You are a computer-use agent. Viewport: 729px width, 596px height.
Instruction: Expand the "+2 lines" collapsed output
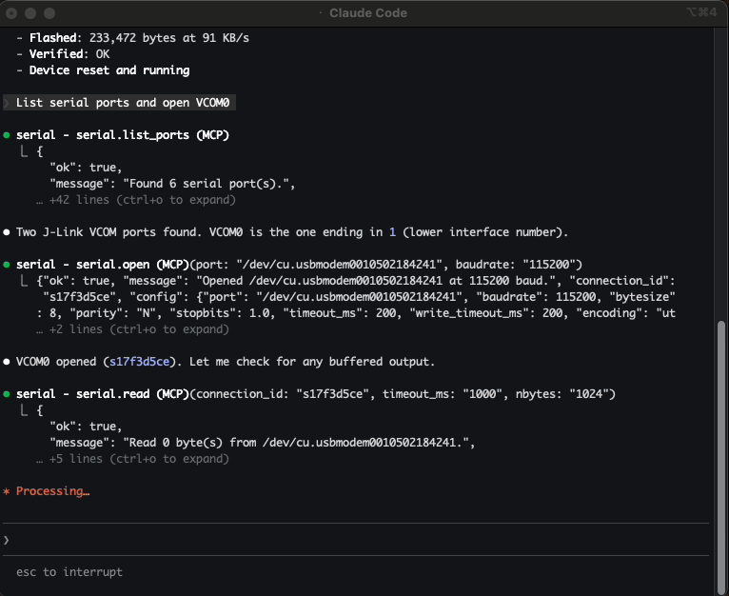131,329
